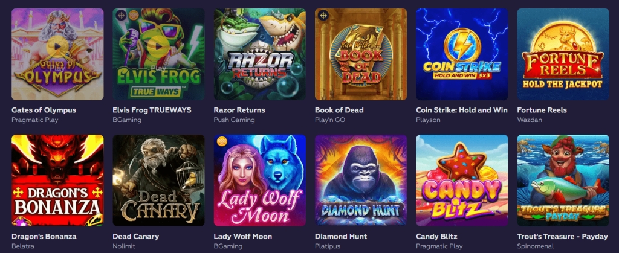Open the Trout's Treasure Payday thumbnail

tap(563, 181)
